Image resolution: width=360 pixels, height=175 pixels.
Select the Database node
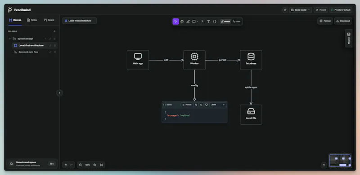pyautogui.click(x=251, y=60)
